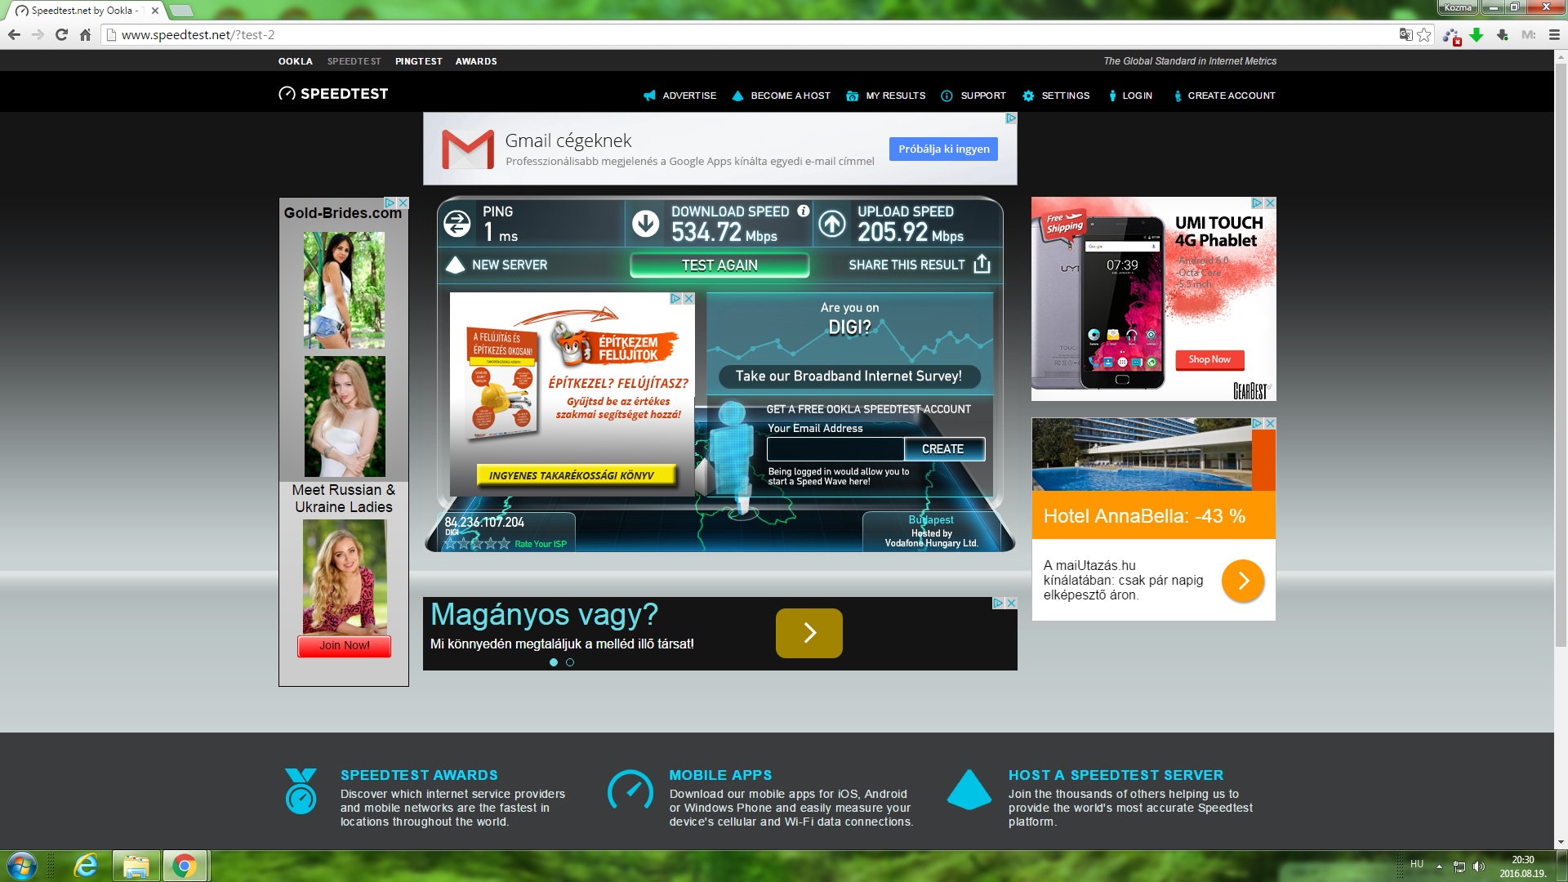Viewport: 1568px width, 882px height.
Task: Open Windows Start menu
Action: click(21, 866)
